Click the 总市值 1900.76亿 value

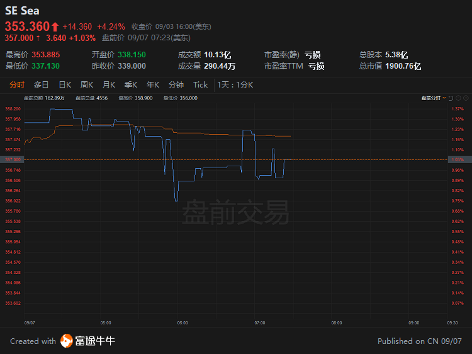[404, 66]
